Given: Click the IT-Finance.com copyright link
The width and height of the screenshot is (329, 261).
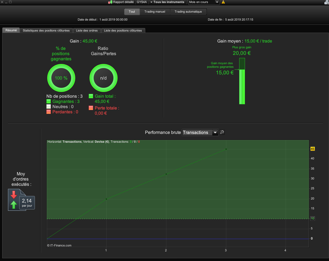Looking at the screenshot, I should tap(59, 245).
